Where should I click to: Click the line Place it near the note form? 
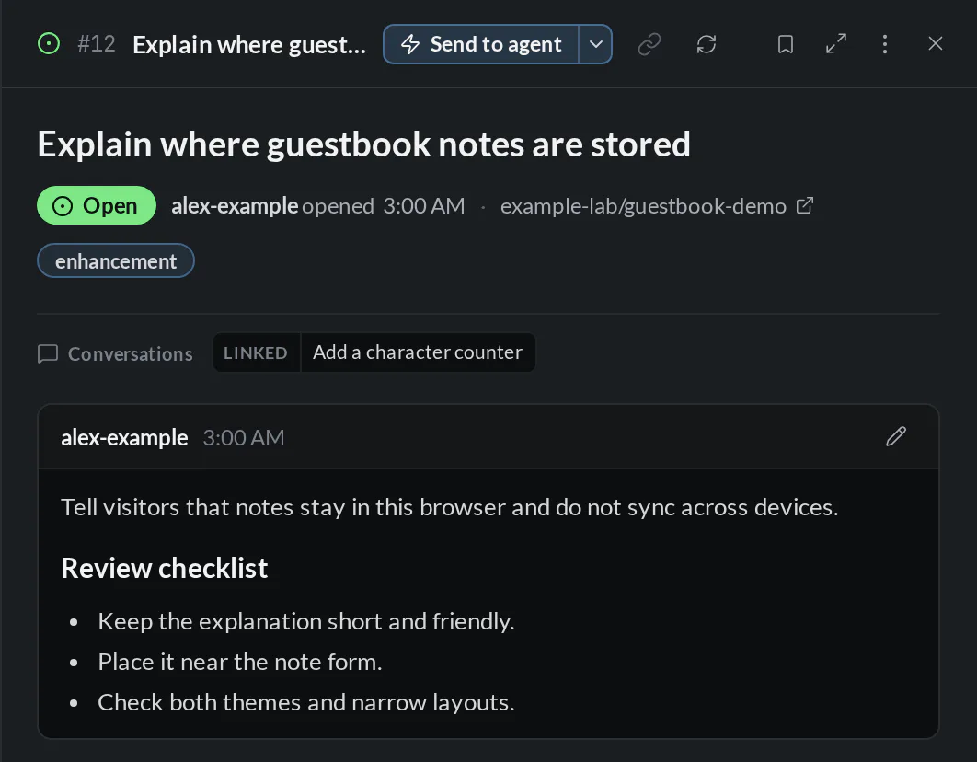pos(240,663)
